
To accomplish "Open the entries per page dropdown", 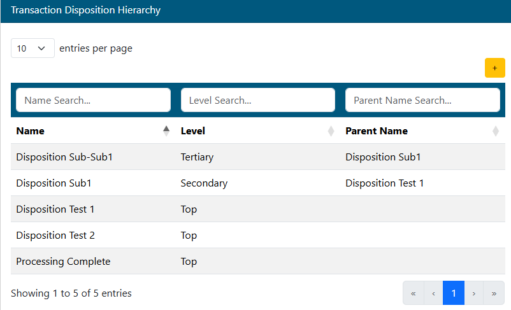I will (x=32, y=48).
